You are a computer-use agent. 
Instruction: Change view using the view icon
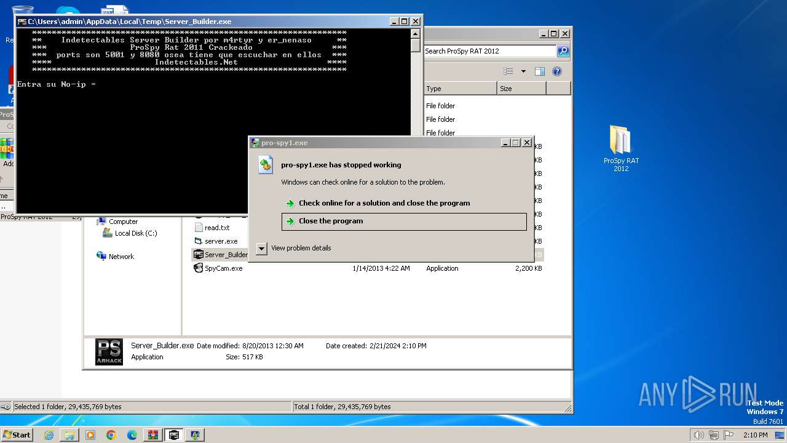[508, 71]
